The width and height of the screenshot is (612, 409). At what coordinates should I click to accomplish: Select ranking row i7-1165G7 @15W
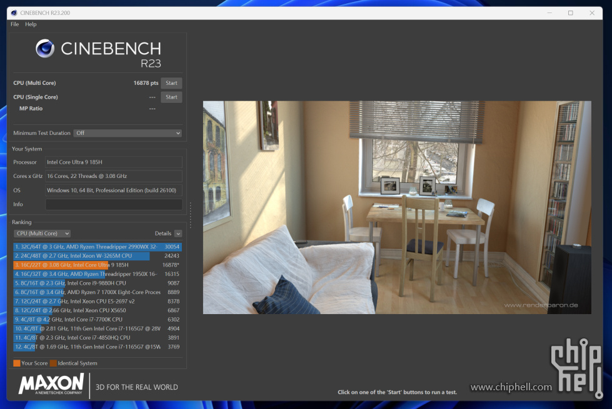tap(97, 347)
